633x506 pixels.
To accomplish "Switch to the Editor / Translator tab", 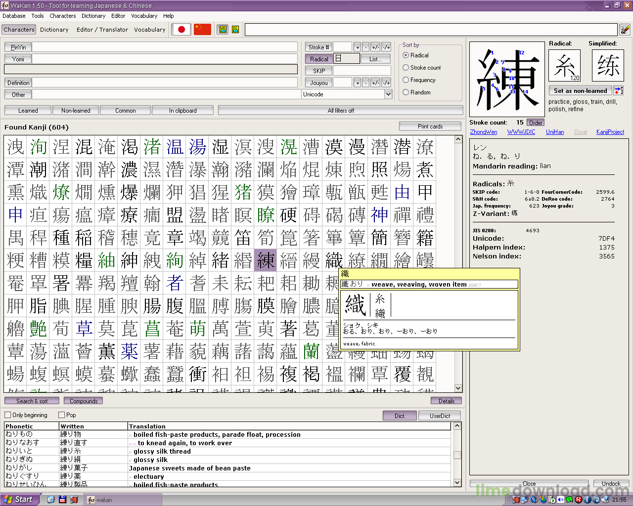I will [102, 30].
